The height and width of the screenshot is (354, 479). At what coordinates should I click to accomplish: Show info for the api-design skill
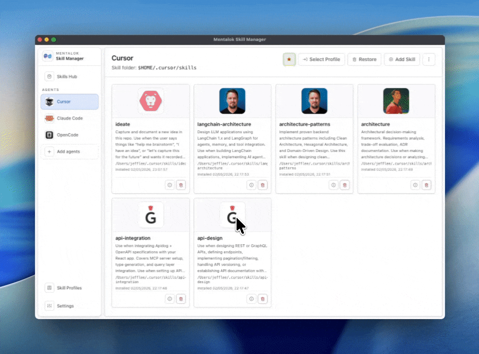point(251,299)
